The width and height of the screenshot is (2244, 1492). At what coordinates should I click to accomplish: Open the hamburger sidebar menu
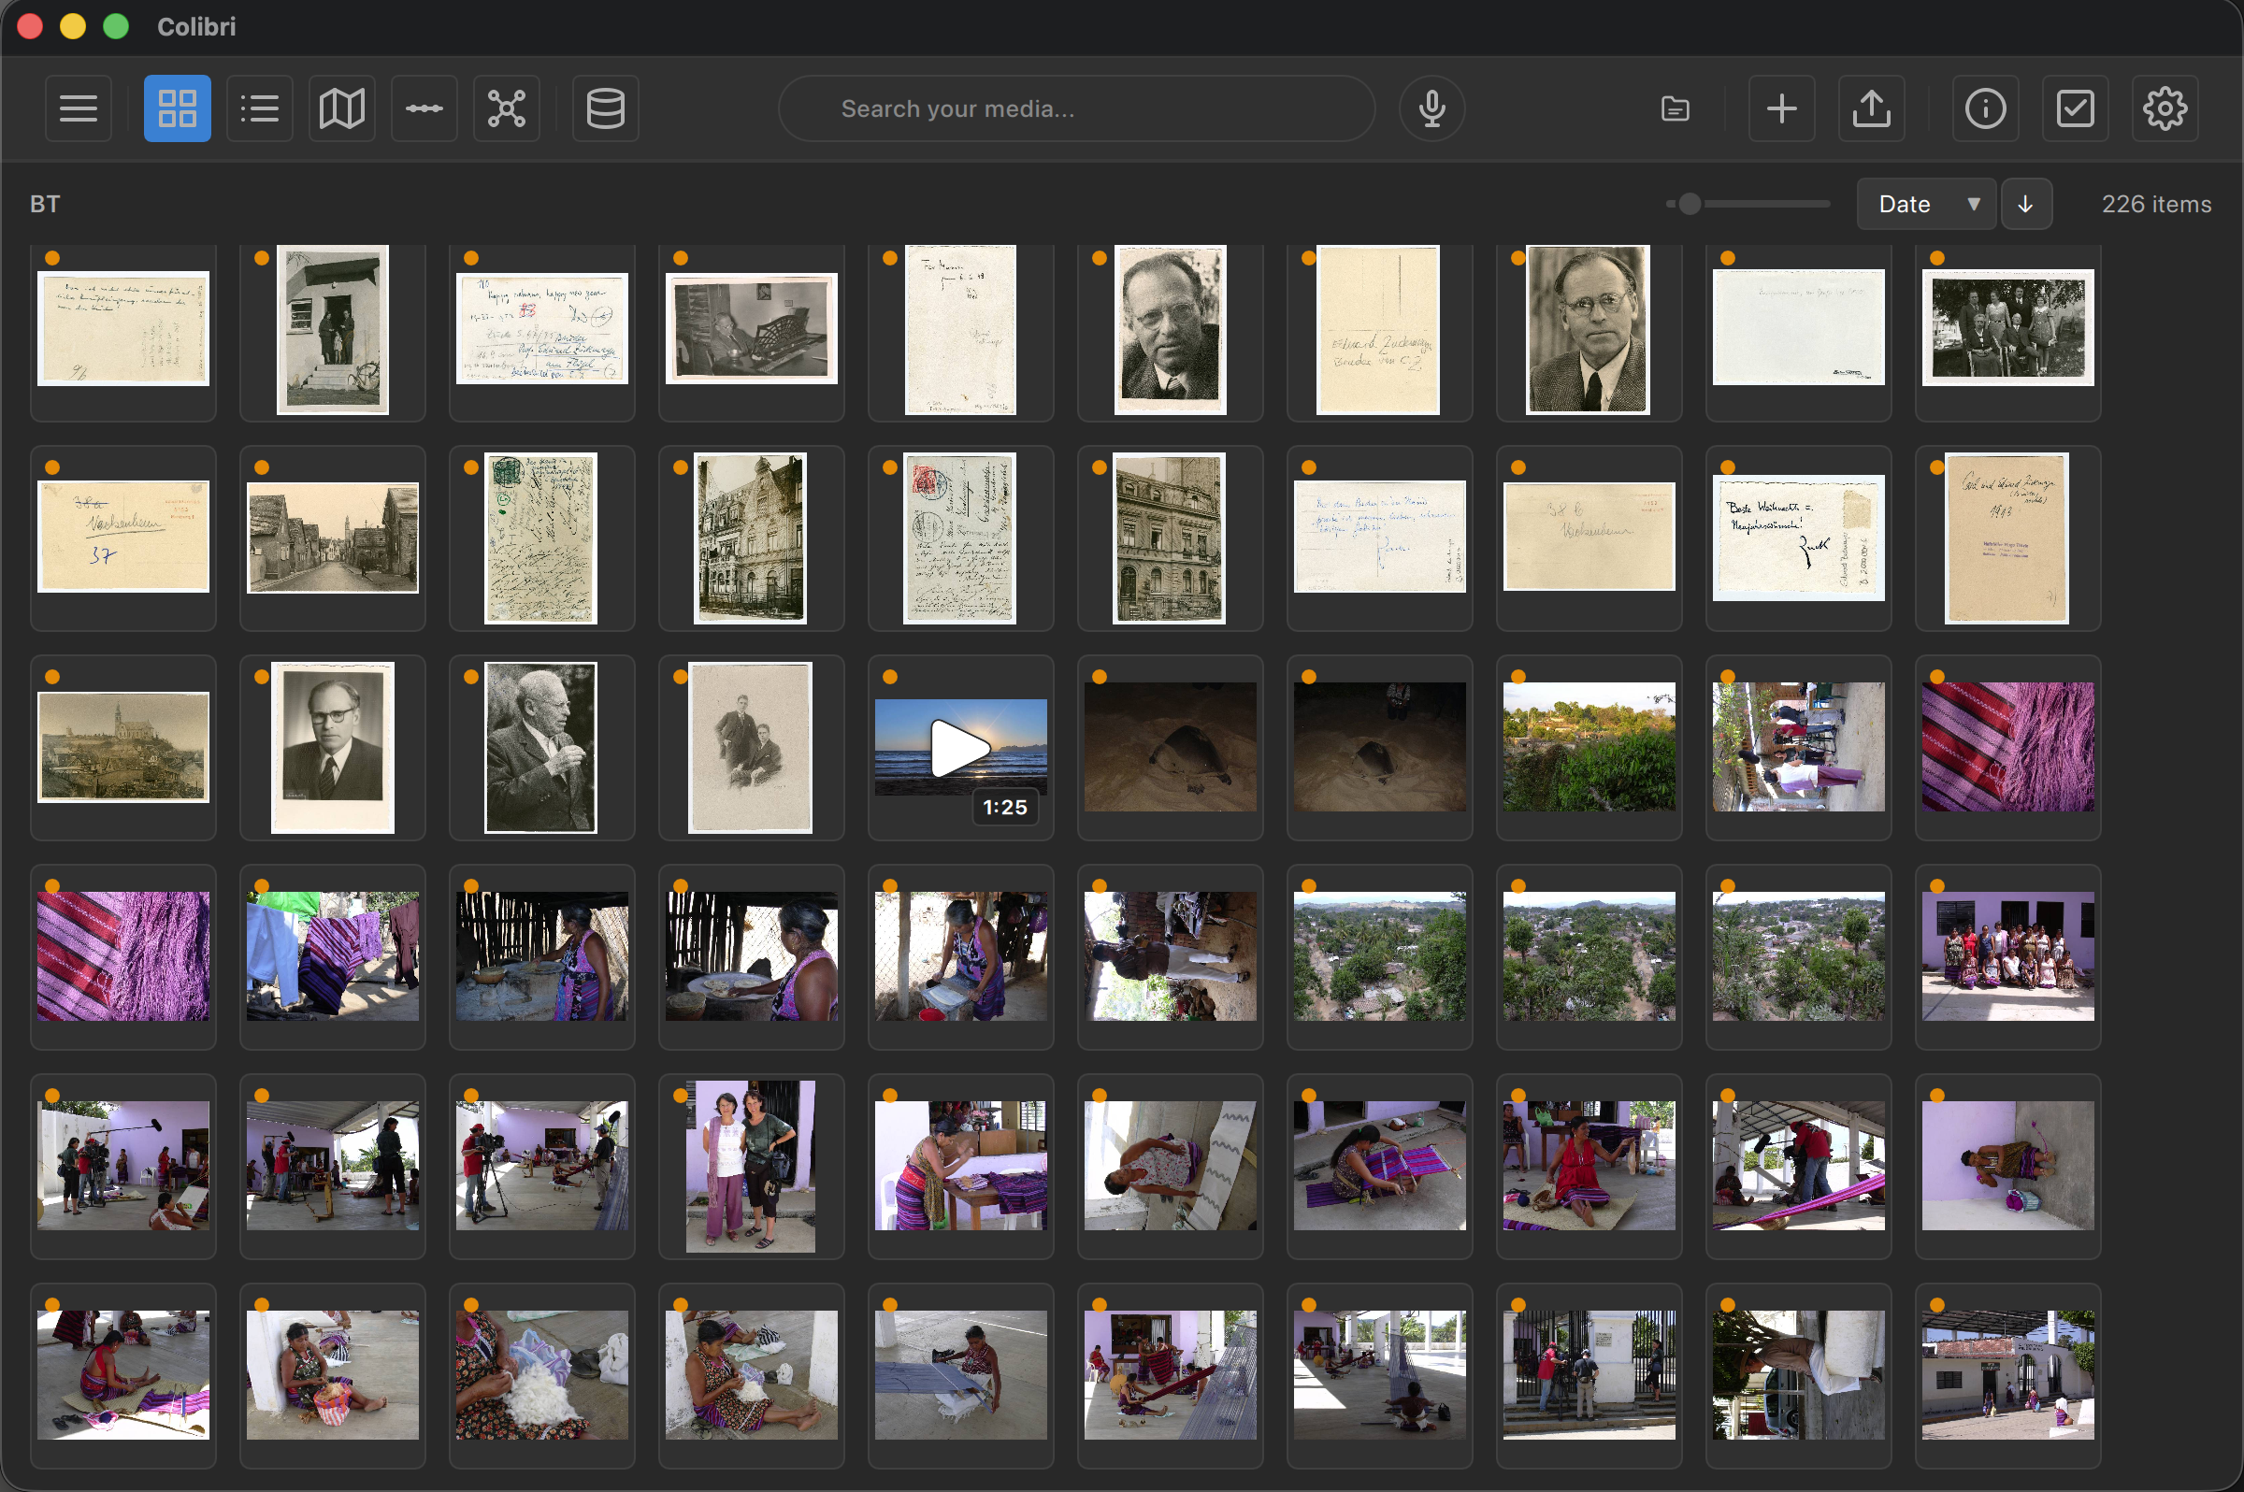coord(78,108)
